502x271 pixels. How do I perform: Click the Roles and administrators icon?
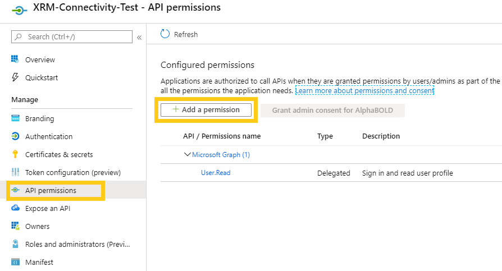[x=15, y=244]
